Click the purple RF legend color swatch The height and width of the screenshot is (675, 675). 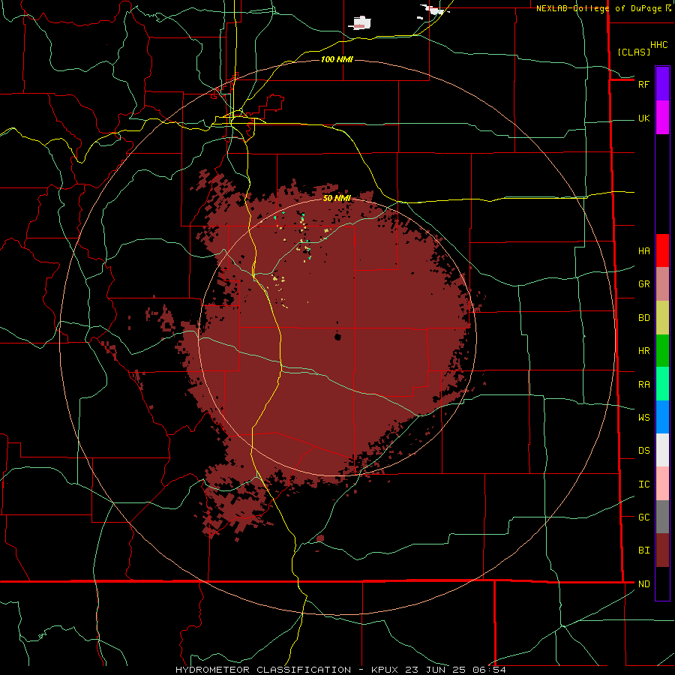tap(662, 83)
